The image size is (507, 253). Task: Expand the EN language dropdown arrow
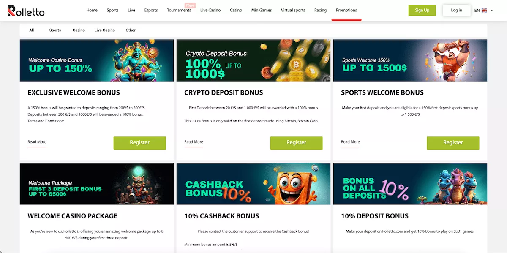(x=492, y=11)
